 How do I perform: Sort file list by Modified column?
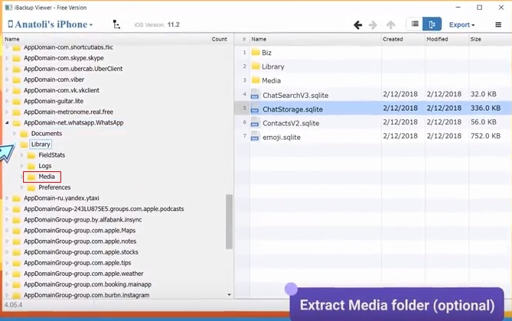point(447,39)
